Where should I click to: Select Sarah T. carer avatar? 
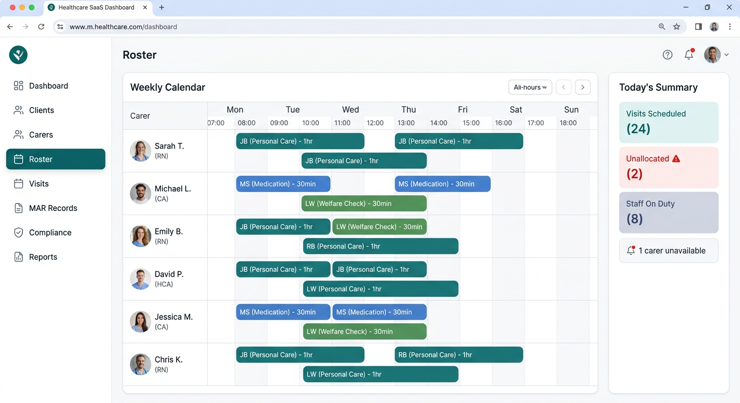pyautogui.click(x=140, y=151)
